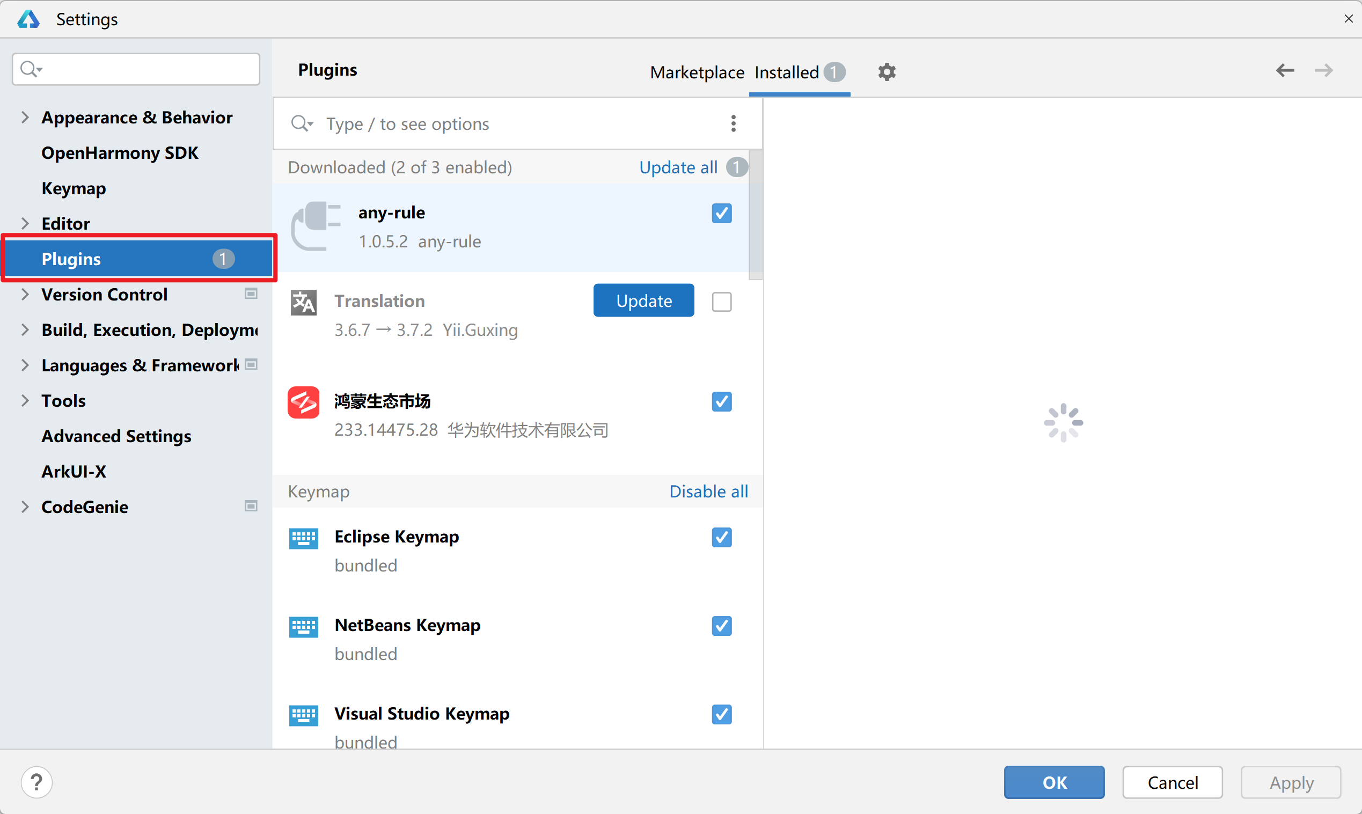1362x814 pixels.
Task: Click the Translation plugin icon
Action: click(303, 302)
